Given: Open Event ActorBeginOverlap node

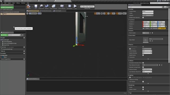Looking at the screenshot, I should (10, 43).
